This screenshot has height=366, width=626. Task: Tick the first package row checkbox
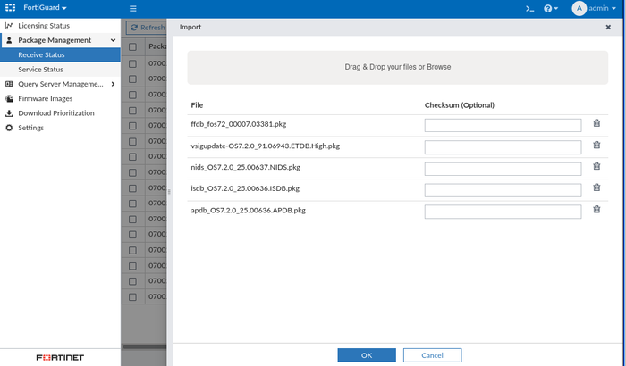133,63
